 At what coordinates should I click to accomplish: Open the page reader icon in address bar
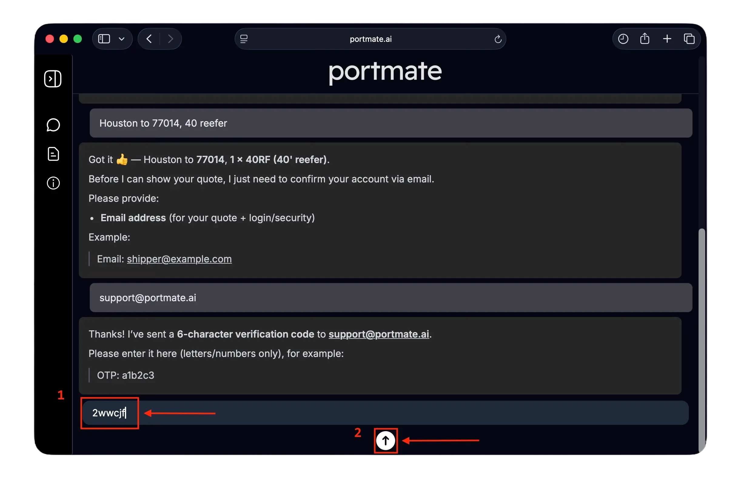(x=244, y=39)
